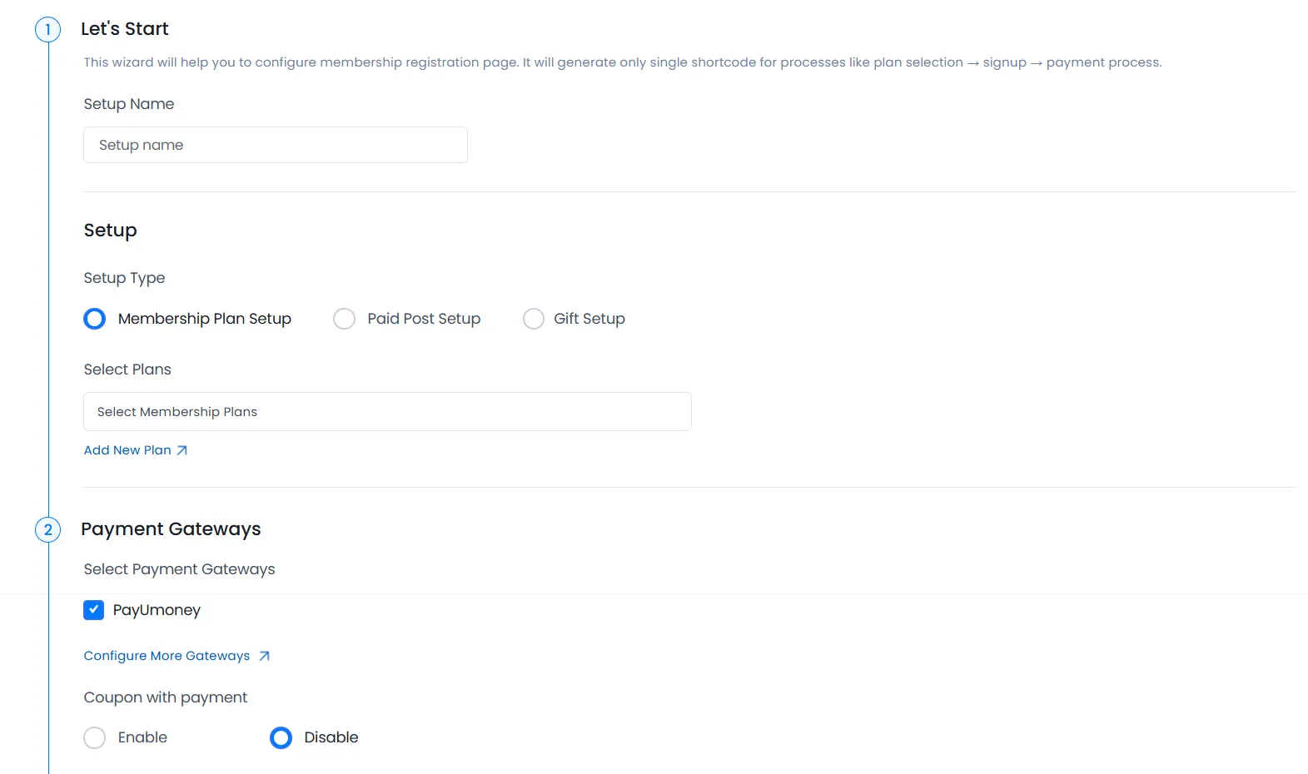This screenshot has height=774, width=1308.
Task: Click the checkmark icon inside the PayUmoney checkbox
Action: point(94,610)
